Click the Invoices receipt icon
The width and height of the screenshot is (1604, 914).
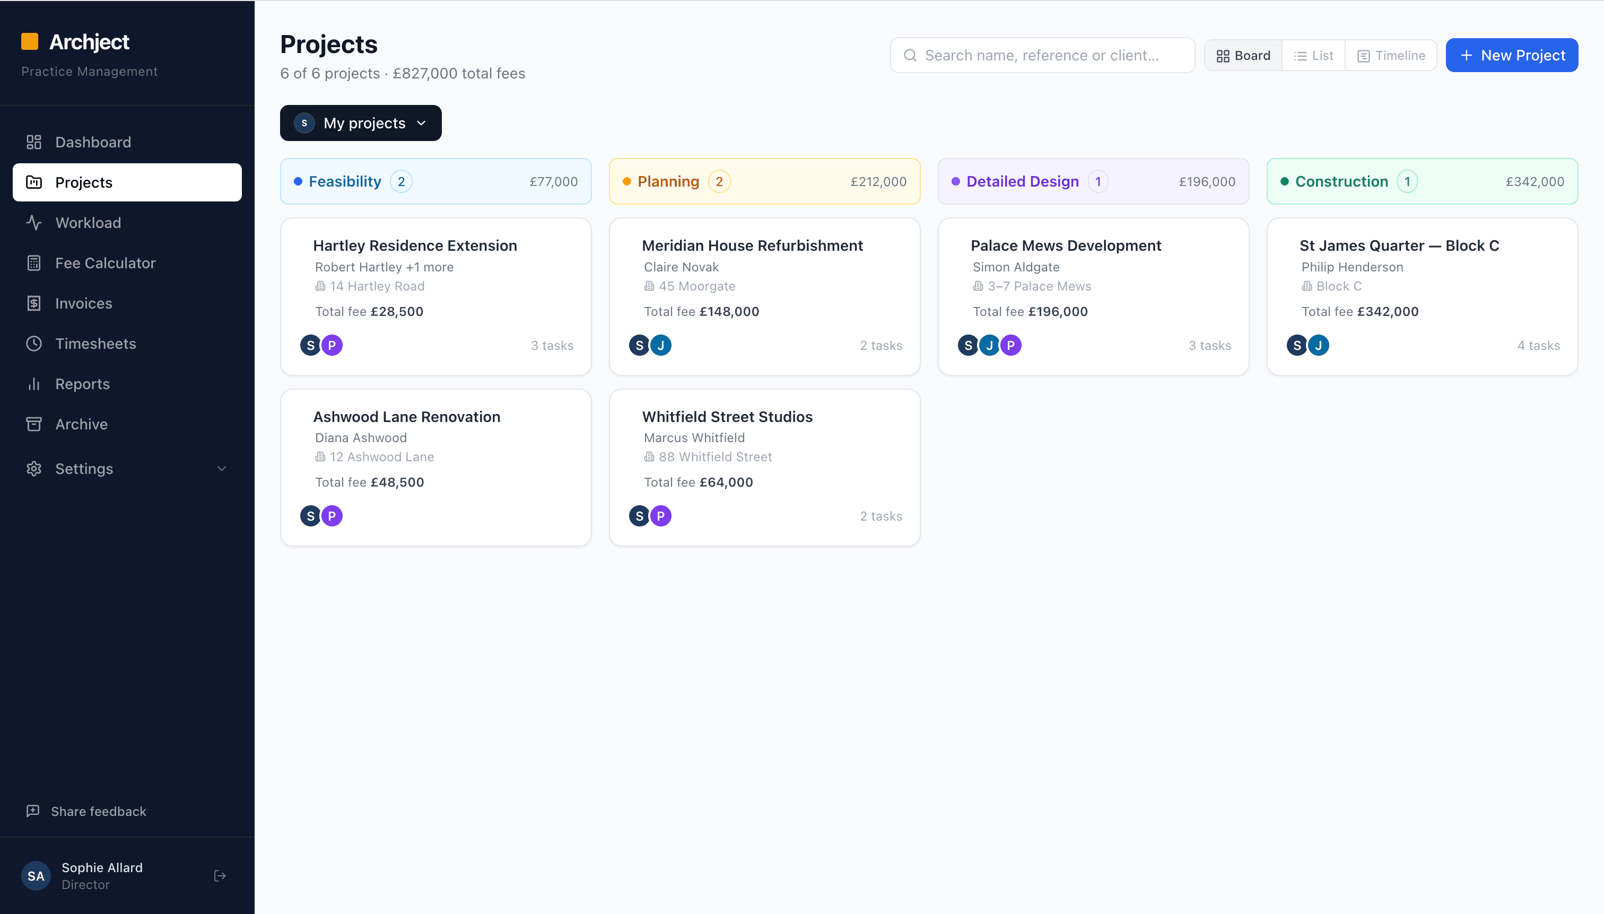coord(34,303)
